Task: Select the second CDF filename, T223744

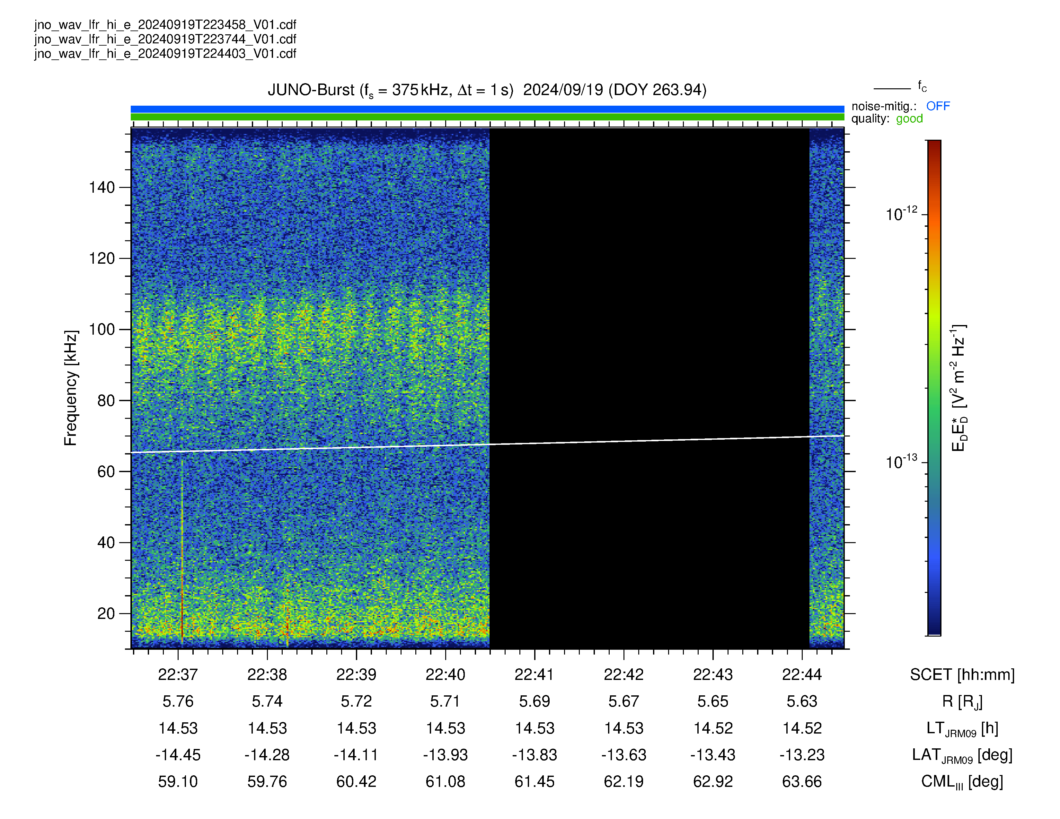Action: (165, 39)
